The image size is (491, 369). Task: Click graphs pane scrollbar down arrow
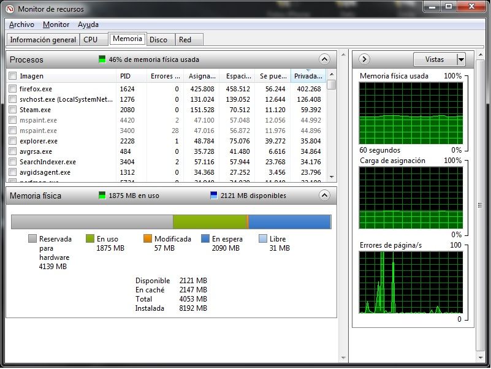click(x=481, y=357)
